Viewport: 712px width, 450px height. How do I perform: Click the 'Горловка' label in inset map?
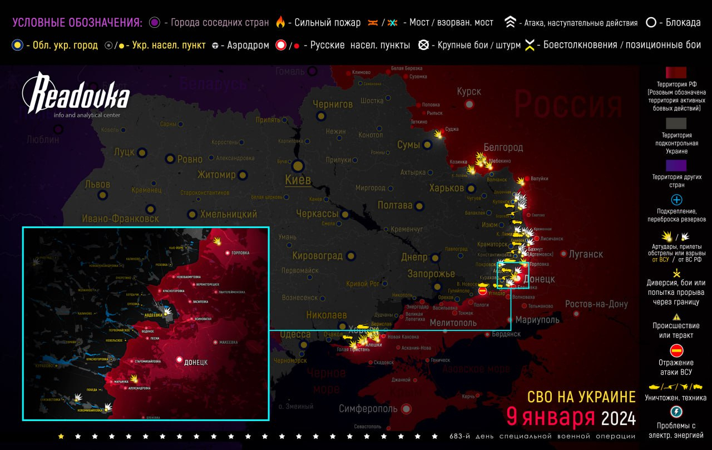pos(241,253)
